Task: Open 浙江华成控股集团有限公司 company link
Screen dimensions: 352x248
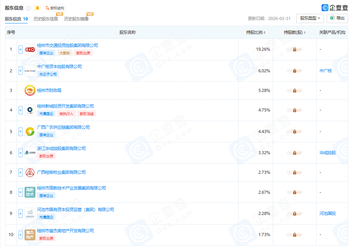Action: pyautogui.click(x=61, y=148)
